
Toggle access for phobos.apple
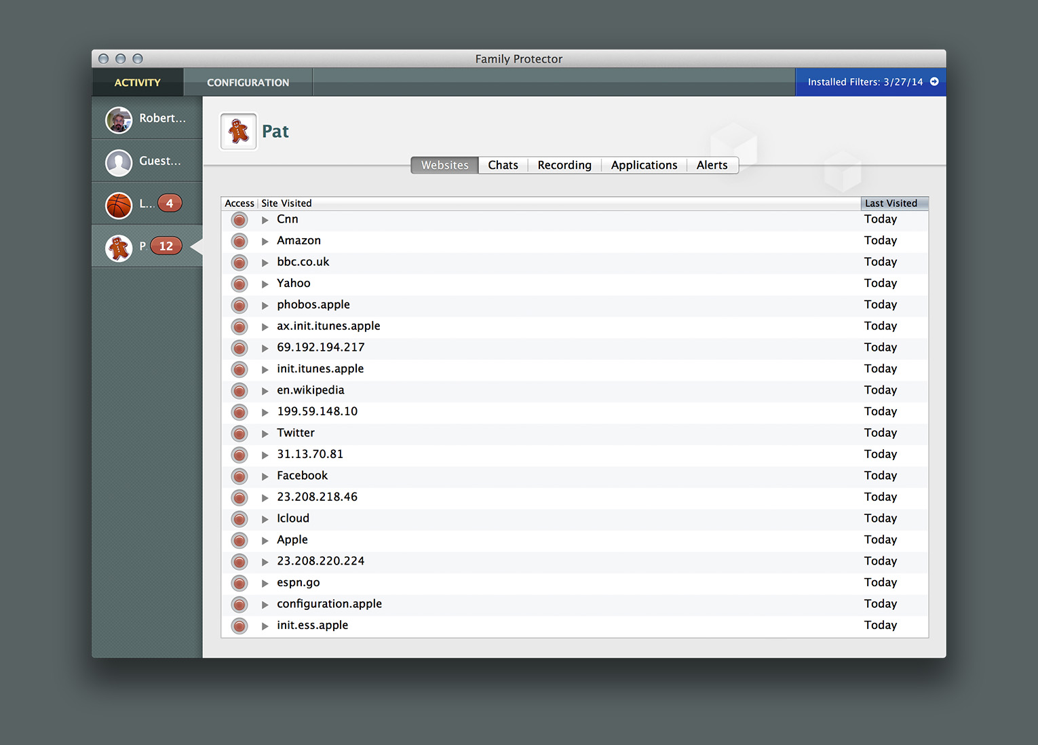pyautogui.click(x=239, y=305)
